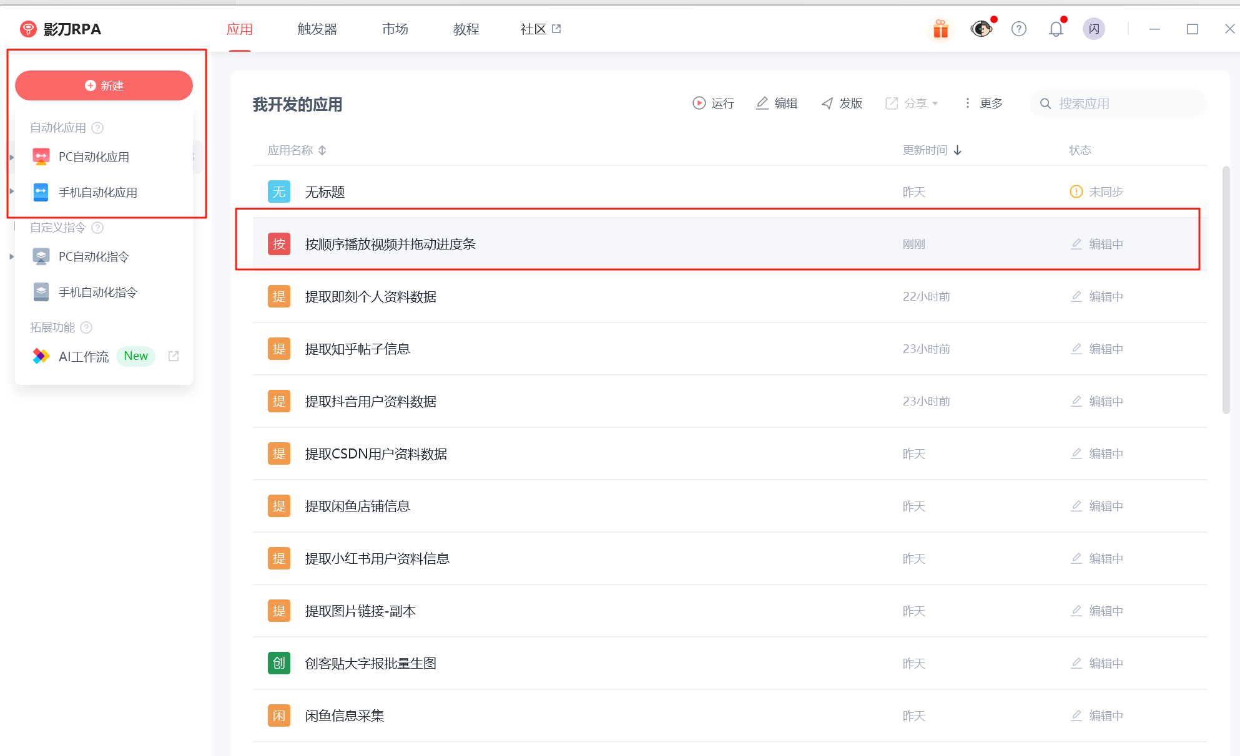Screen dimensions: 1240x756
Task: Click the edit pencil icon on 闲鱼信息采集 row
Action: pyautogui.click(x=1076, y=715)
